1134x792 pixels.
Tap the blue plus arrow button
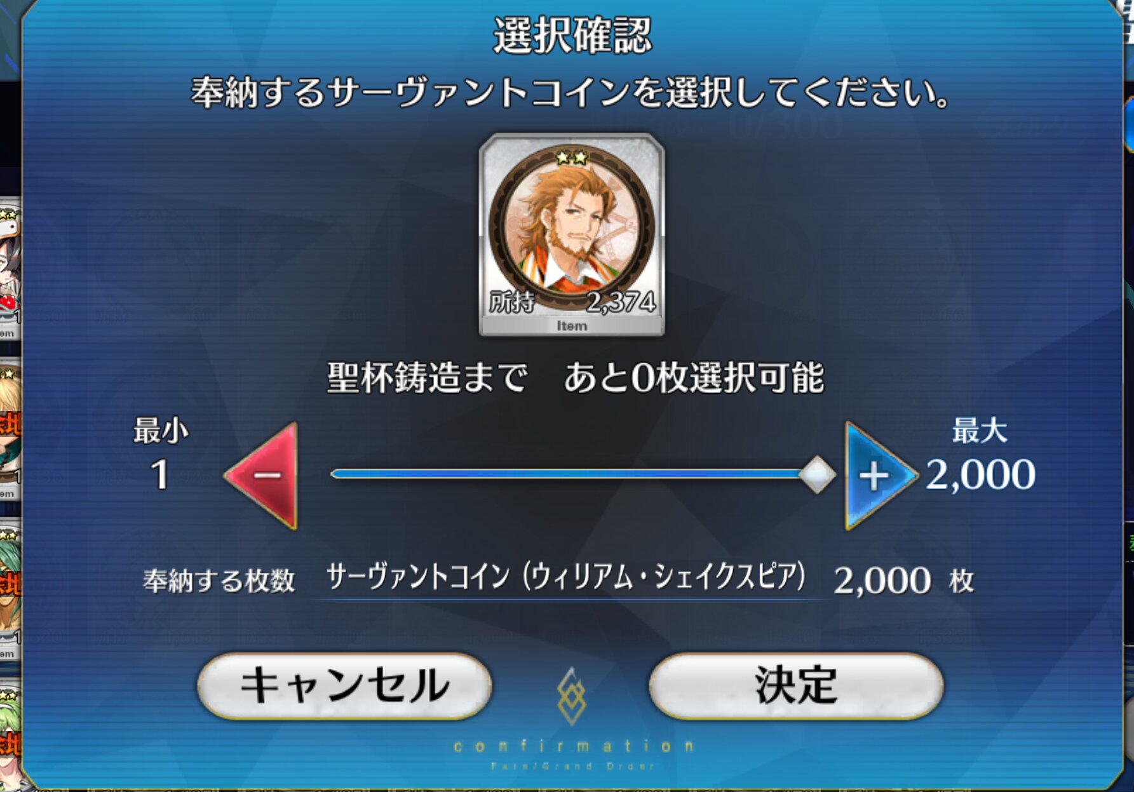pos(879,476)
